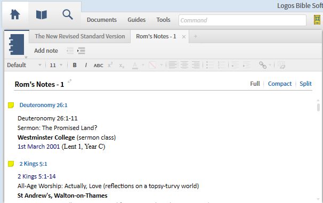This screenshot has height=203, width=323.
Task: Follow 2 Kings 5:1-14 reference link
Action: coord(37,176)
